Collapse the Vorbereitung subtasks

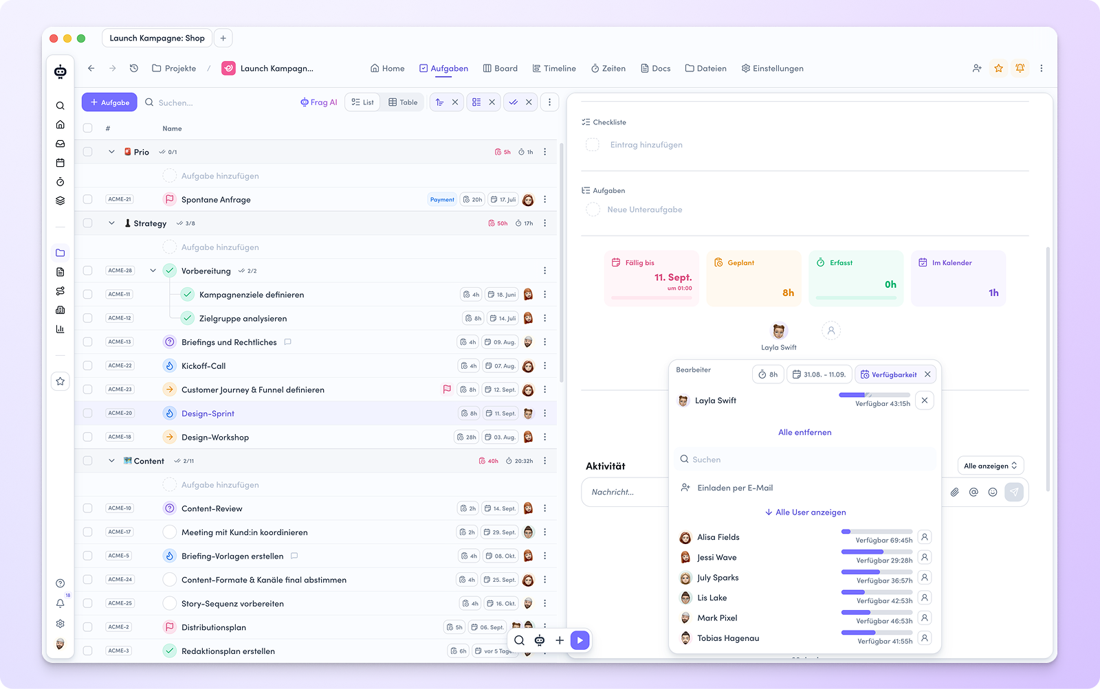[153, 271]
